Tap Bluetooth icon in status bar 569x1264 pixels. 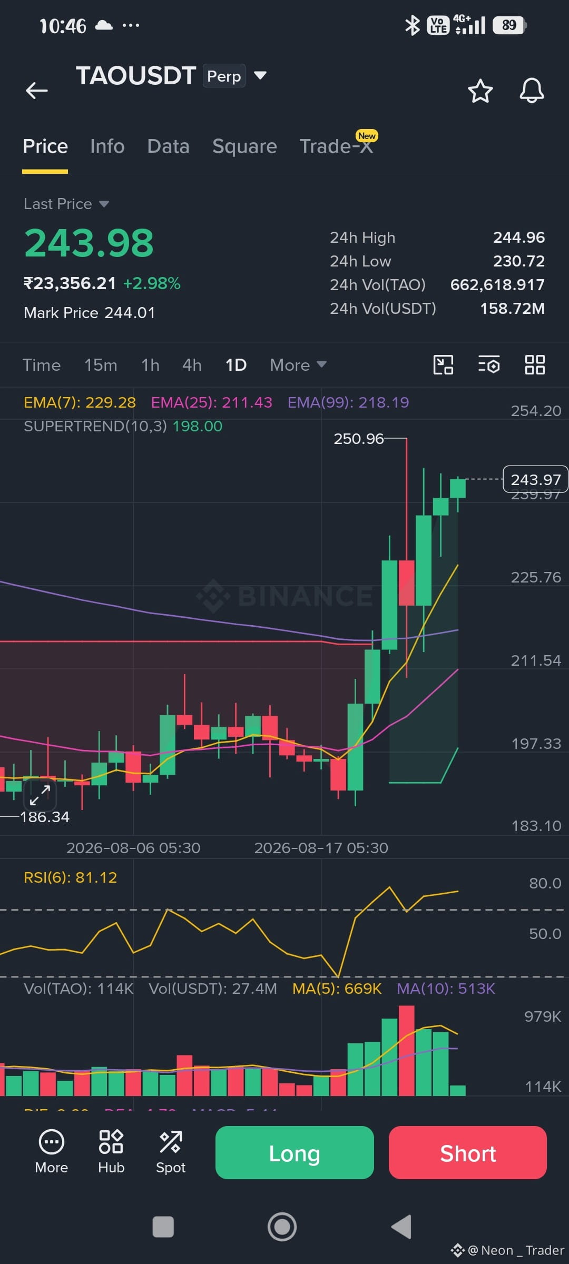pyautogui.click(x=412, y=25)
